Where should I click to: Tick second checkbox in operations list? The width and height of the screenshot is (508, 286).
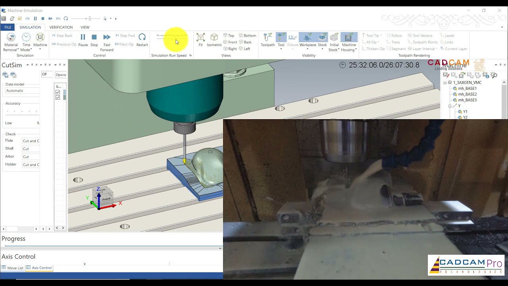pos(58,97)
